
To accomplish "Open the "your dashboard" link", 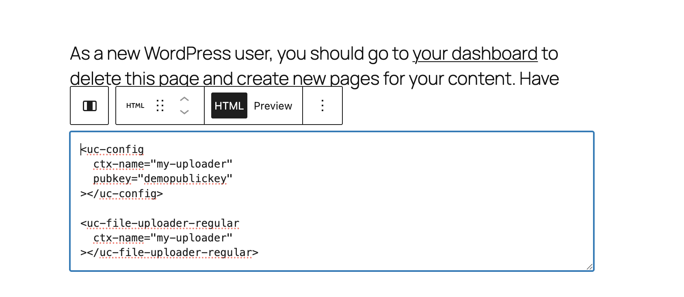I will 475,54.
